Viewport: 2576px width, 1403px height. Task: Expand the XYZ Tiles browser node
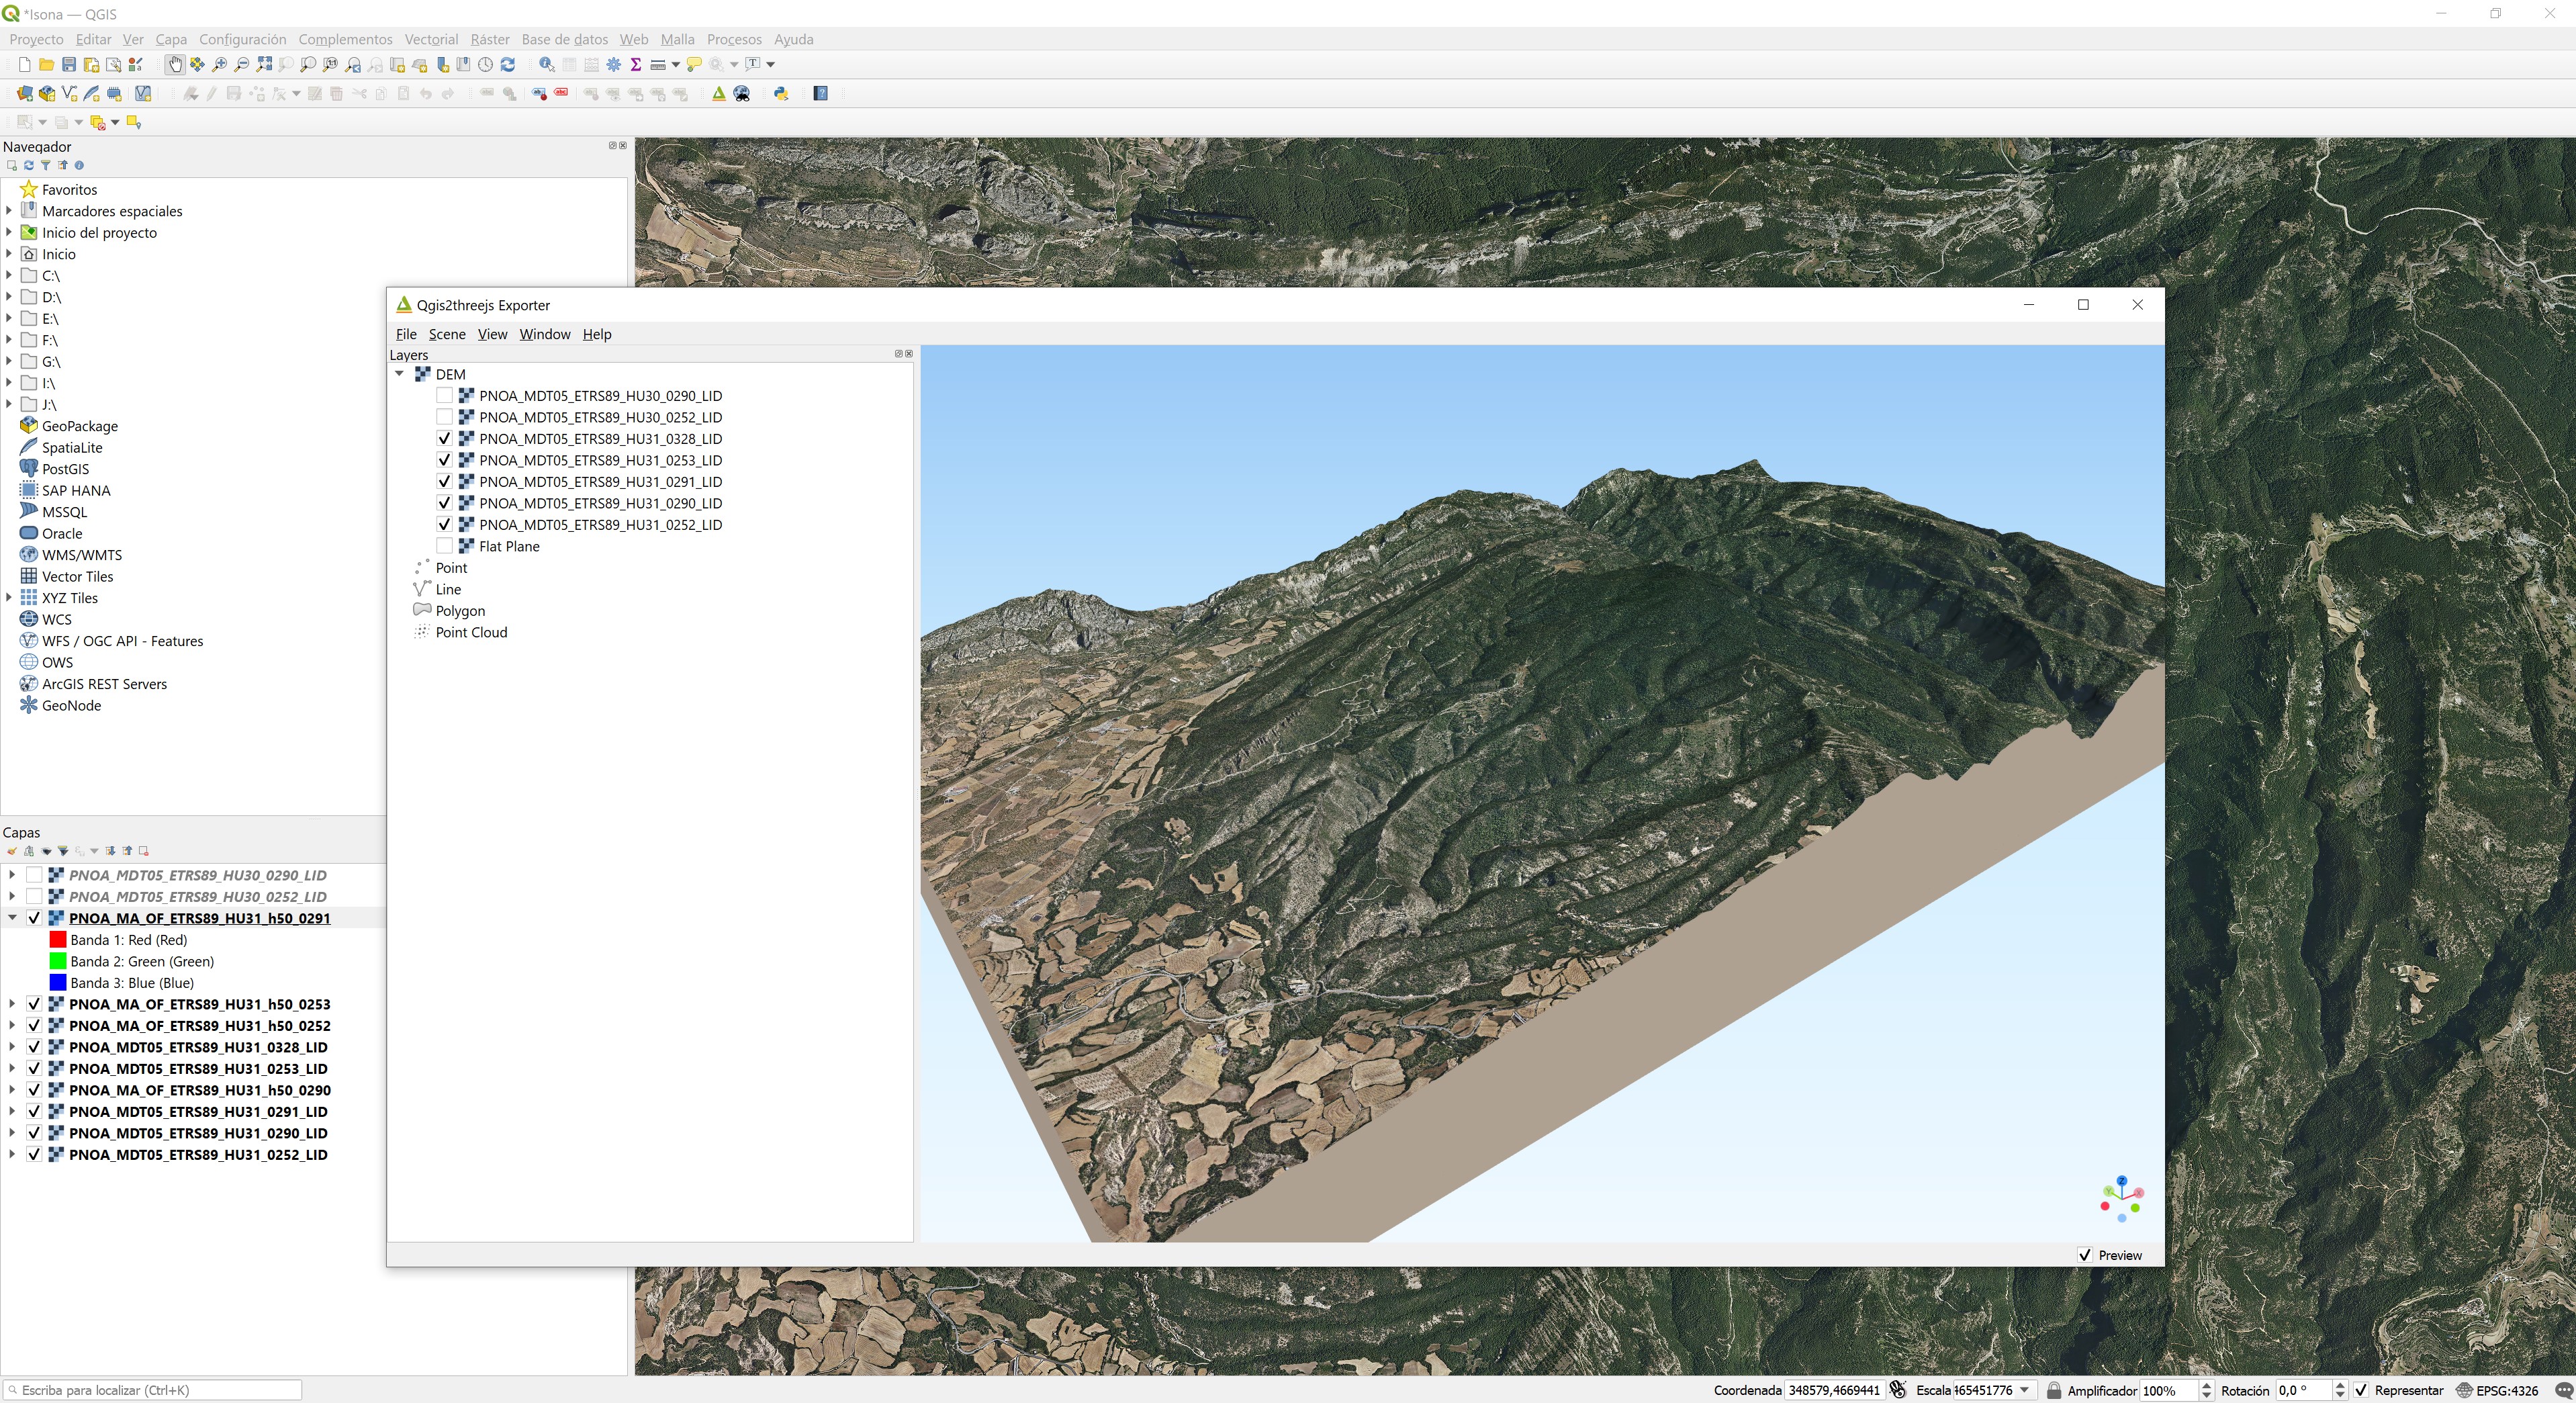9,598
